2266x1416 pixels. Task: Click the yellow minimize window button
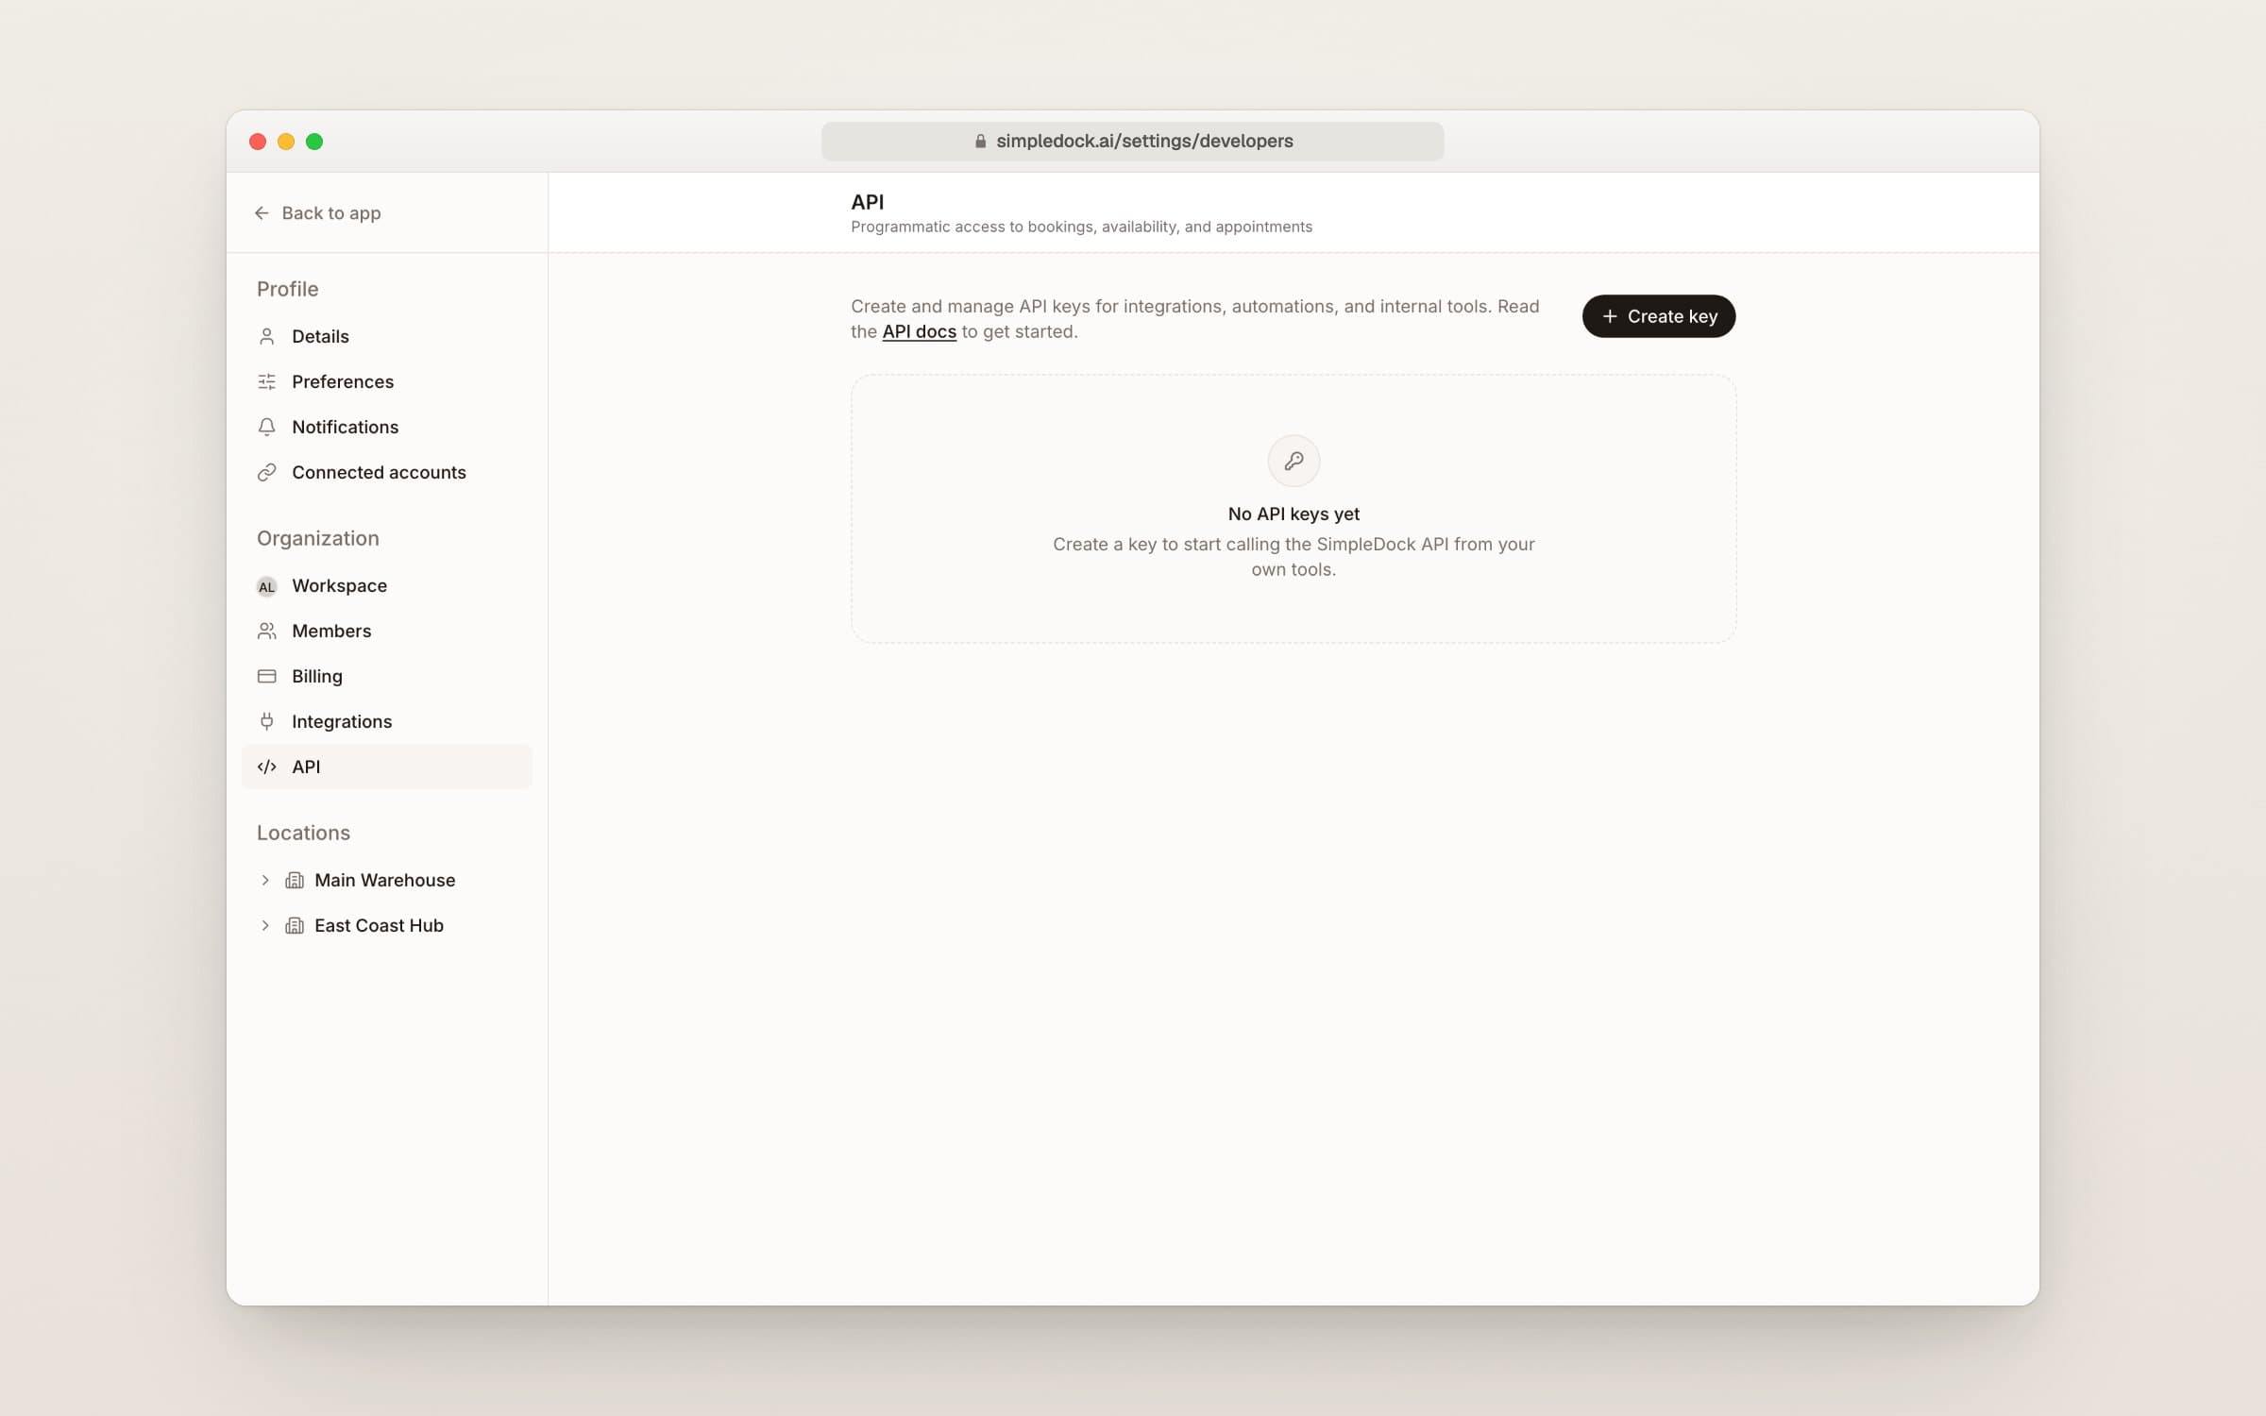286,142
